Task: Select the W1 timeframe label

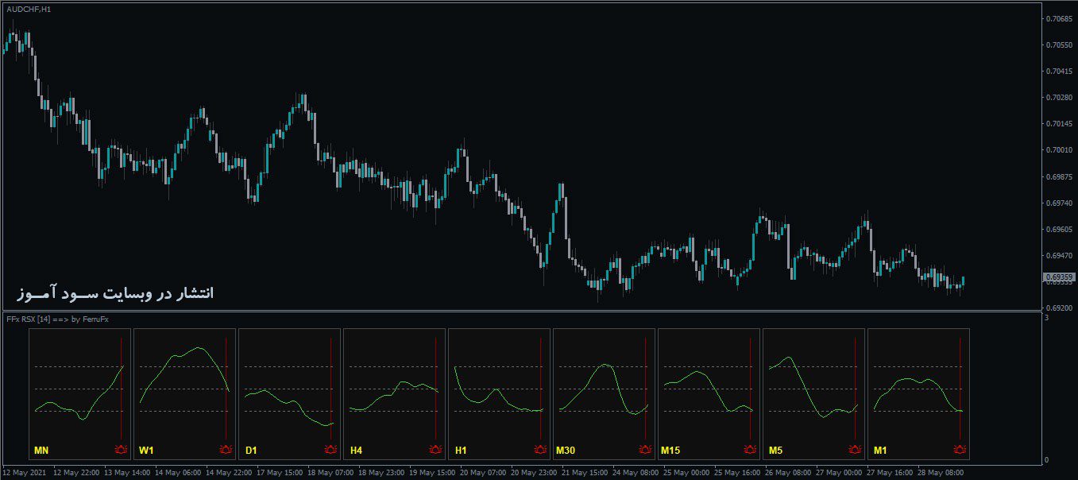Action: click(146, 451)
